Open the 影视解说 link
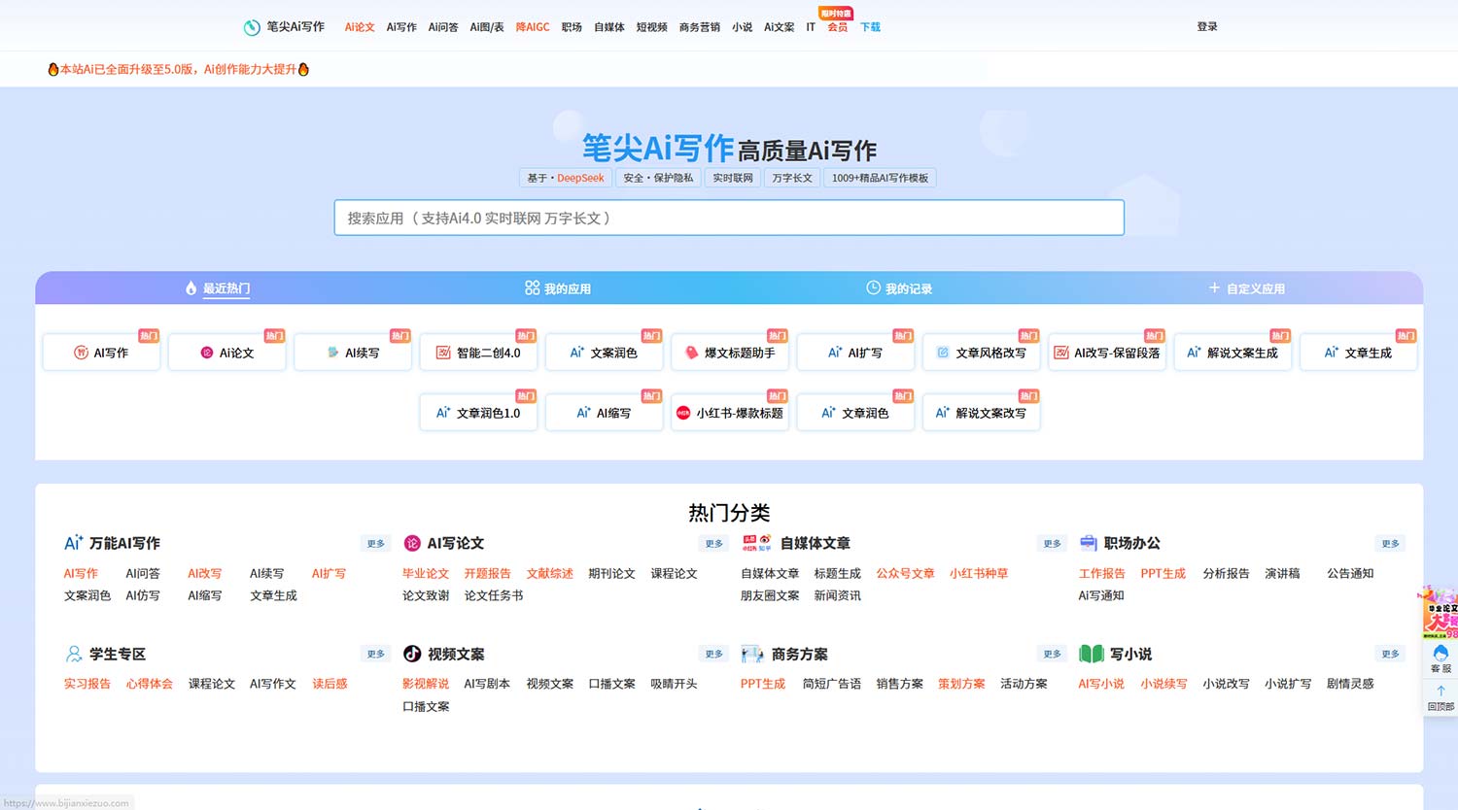This screenshot has width=1458, height=810. (x=426, y=685)
